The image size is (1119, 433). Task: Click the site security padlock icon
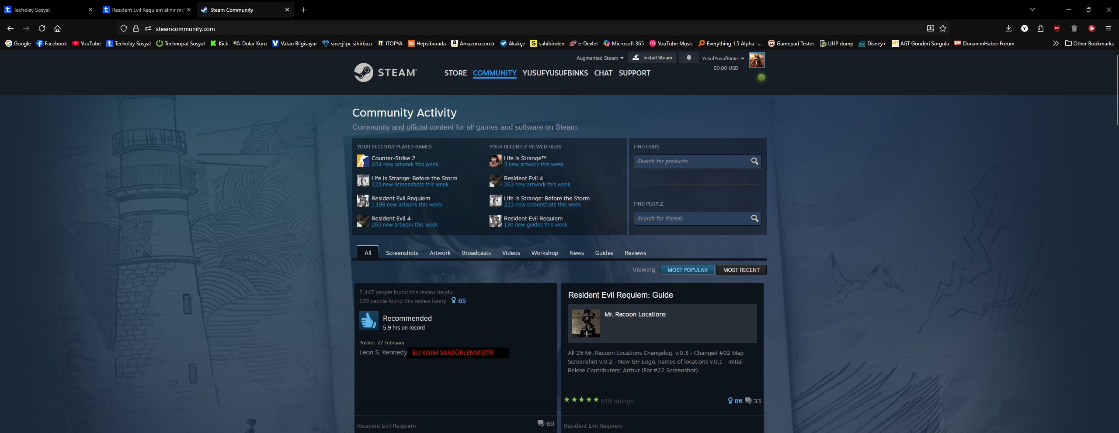point(136,28)
